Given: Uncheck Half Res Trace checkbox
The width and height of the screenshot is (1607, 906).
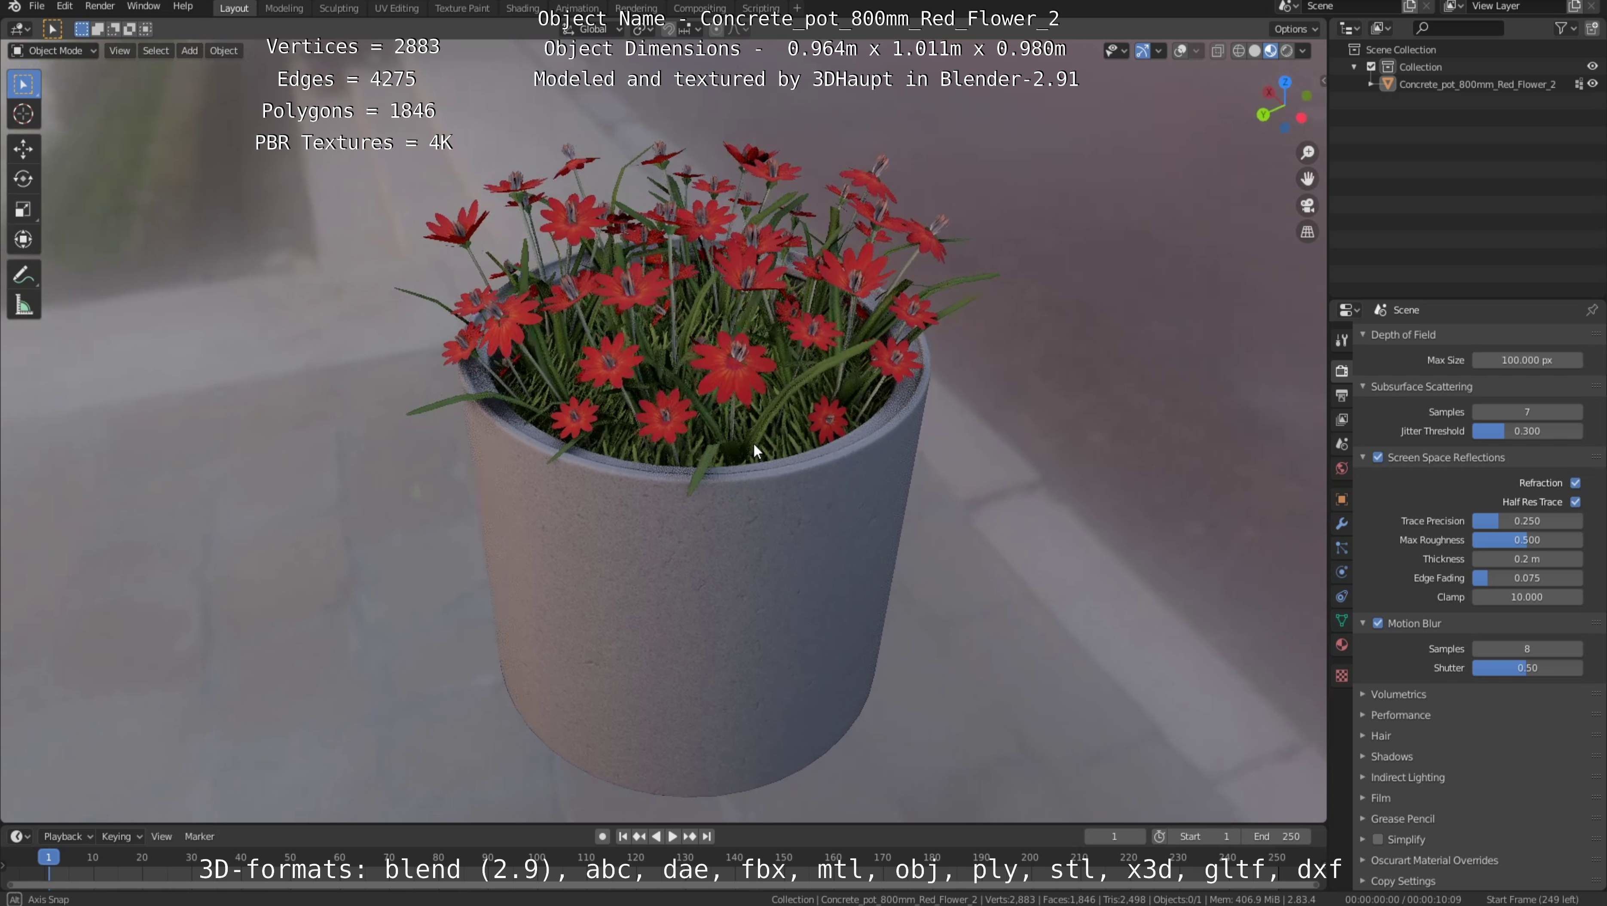Looking at the screenshot, I should click(1575, 502).
